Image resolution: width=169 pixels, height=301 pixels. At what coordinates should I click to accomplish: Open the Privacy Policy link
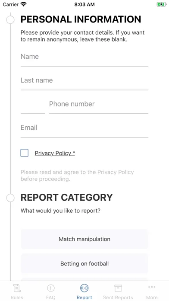tap(55, 153)
